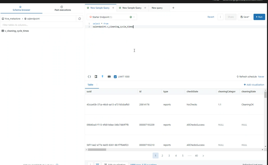Click Add visualization
This screenshot has height=165, width=268.
pyautogui.click(x=254, y=85)
